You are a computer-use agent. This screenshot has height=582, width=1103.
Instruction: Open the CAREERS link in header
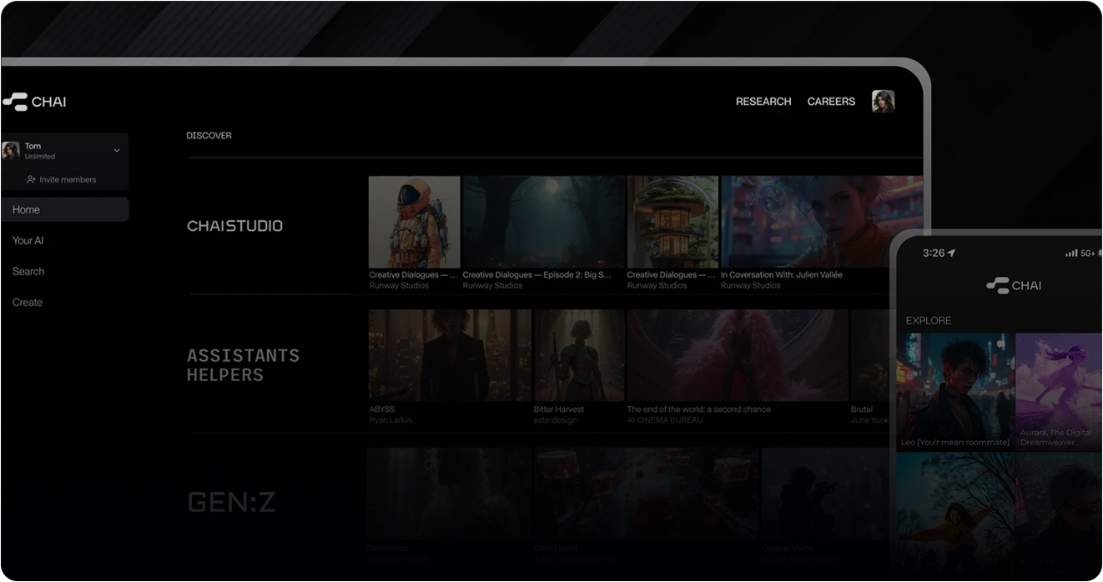pyautogui.click(x=831, y=102)
